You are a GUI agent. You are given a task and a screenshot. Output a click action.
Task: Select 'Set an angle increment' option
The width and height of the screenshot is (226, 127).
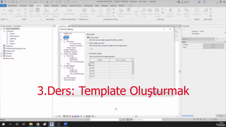pos(88,43)
